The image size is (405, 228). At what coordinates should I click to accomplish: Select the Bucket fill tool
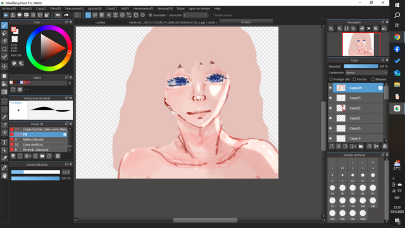click(x=4, y=84)
